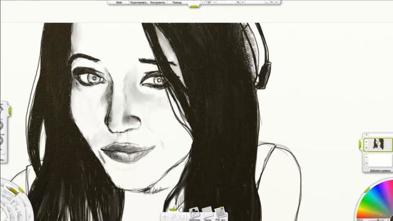393x221 pixels.
Task: Collapse the left tool settings panel handle
Action: click(x=10, y=110)
